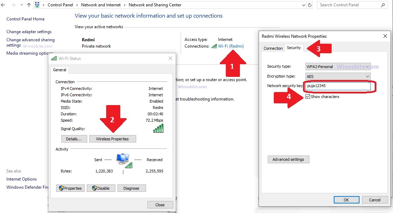The image size is (393, 213).
Task: Select the Security tab
Action: (x=294, y=48)
